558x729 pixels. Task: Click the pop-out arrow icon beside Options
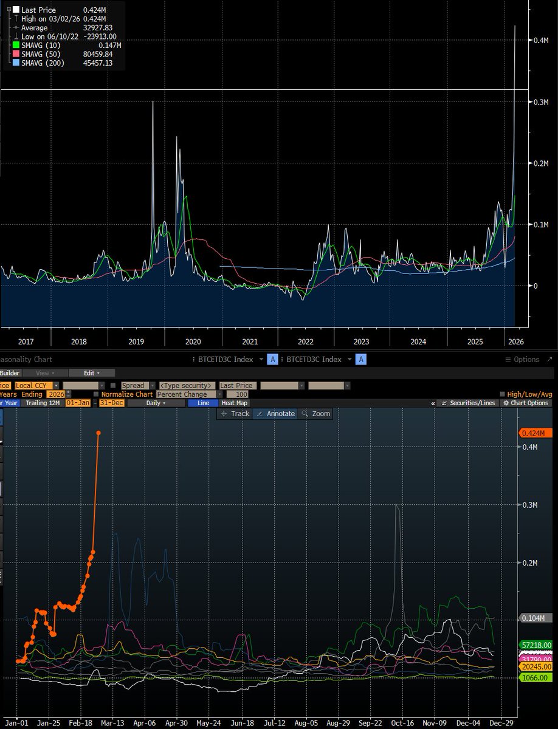[x=549, y=359]
